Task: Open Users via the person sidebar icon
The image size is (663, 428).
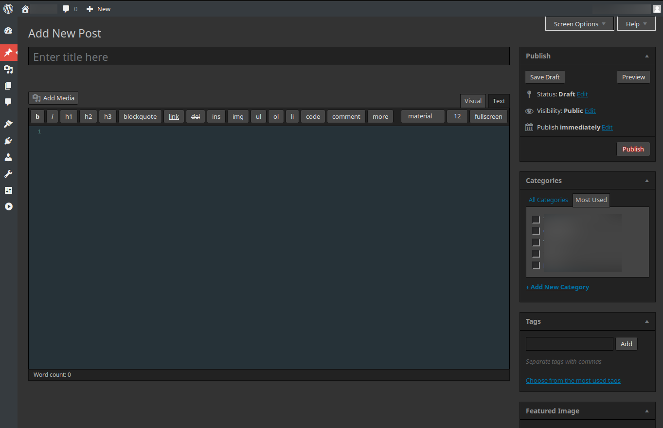Action: (x=8, y=157)
